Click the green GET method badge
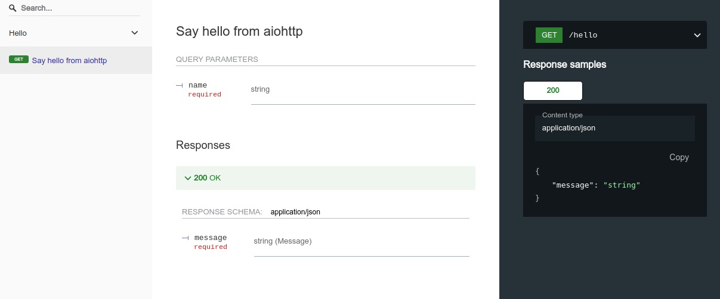Image resolution: width=720 pixels, height=299 pixels. click(549, 35)
